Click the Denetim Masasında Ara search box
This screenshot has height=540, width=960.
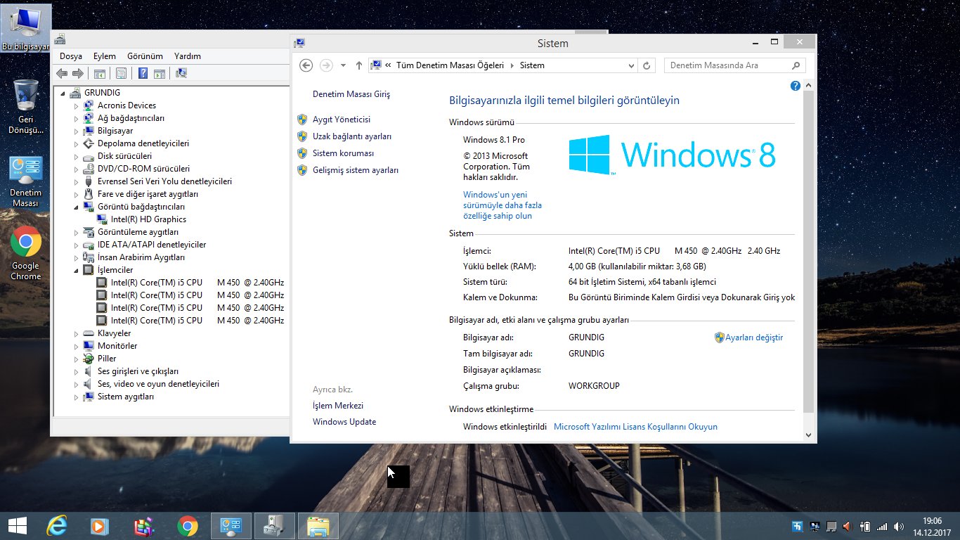[728, 65]
